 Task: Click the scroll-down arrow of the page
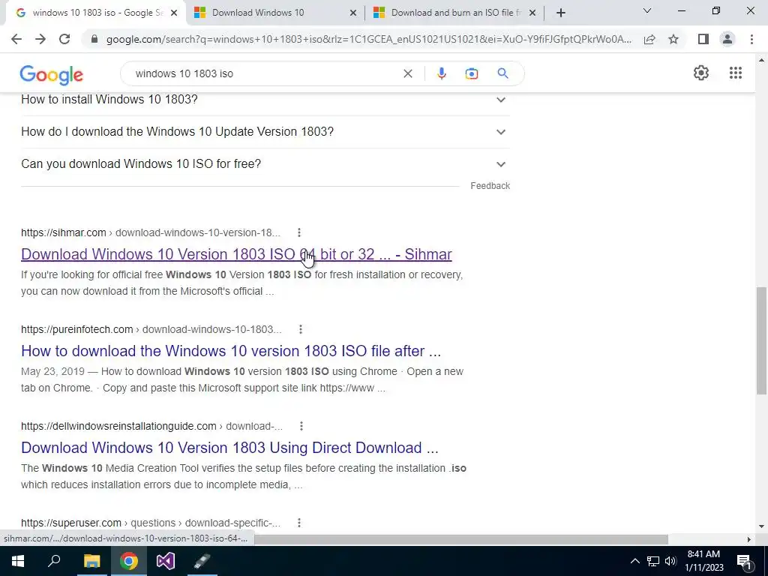tap(761, 526)
